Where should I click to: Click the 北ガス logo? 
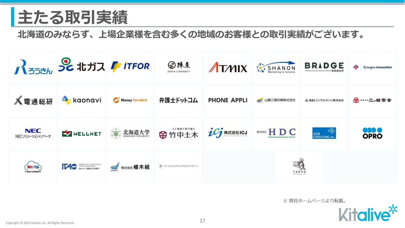pyautogui.click(x=81, y=65)
